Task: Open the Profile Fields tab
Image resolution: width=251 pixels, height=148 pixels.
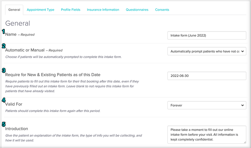Action: click(x=71, y=10)
